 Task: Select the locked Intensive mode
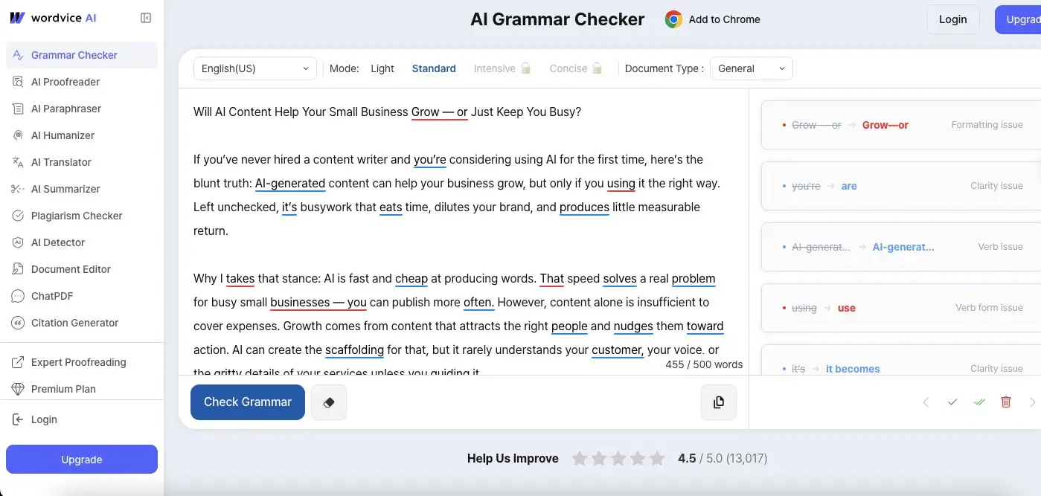coord(494,68)
